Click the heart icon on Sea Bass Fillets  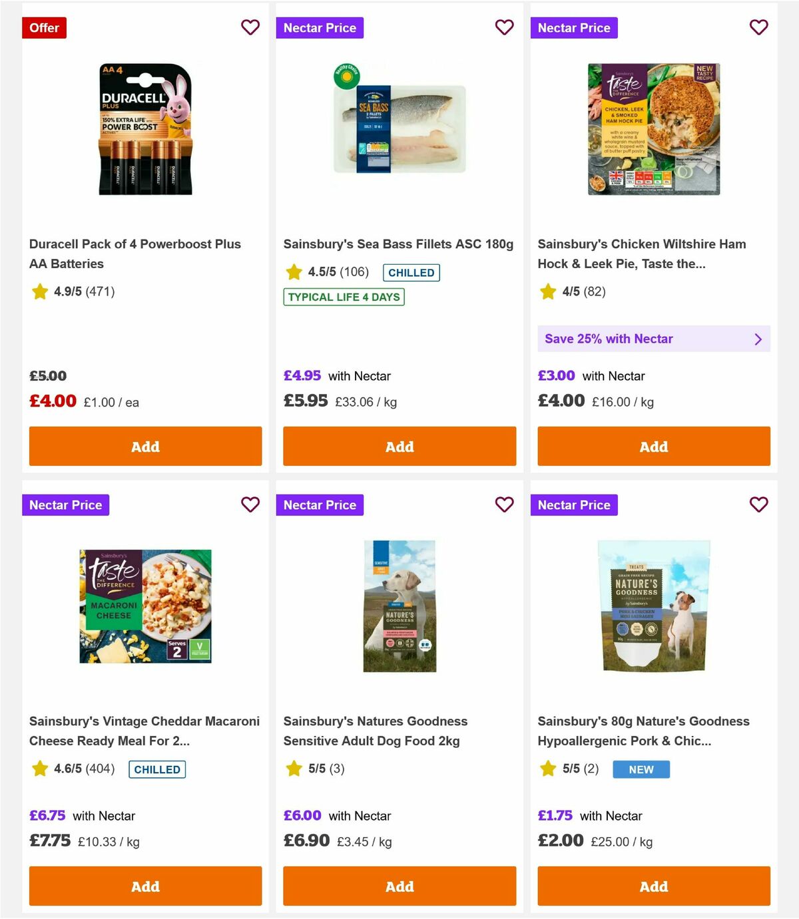(x=504, y=27)
